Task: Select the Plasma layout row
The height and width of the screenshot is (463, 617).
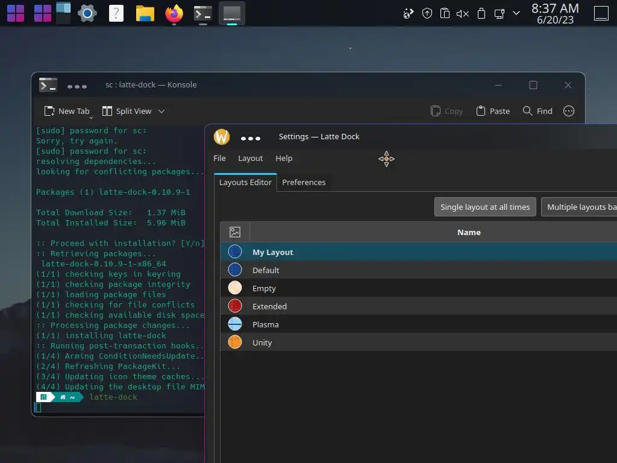Action: (419, 324)
